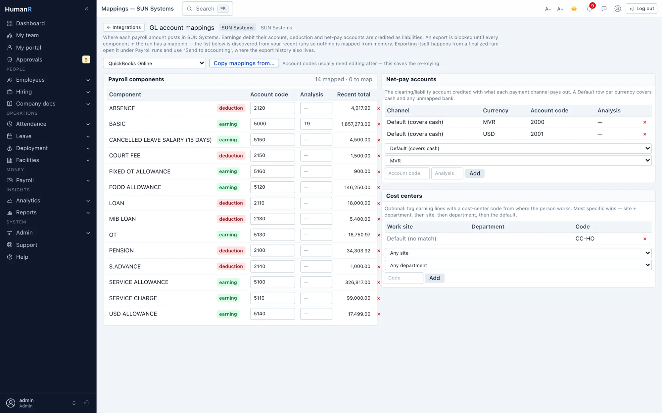This screenshot has height=413, width=662.
Task: Click Add in Cost centers
Action: pyautogui.click(x=435, y=278)
